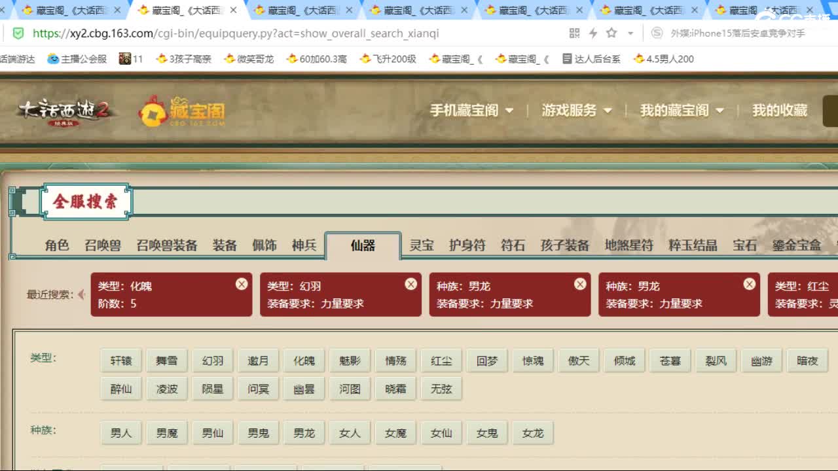Open the 藏宝阁 logo

[182, 111]
